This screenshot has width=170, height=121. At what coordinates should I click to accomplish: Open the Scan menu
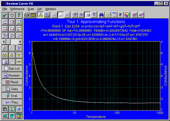(31, 9)
